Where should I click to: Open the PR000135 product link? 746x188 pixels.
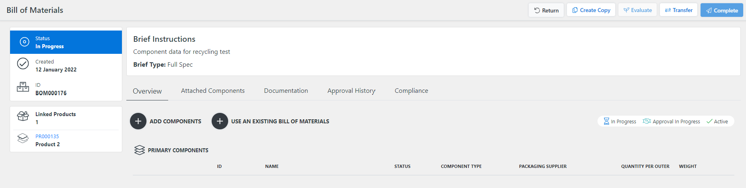[x=47, y=137]
